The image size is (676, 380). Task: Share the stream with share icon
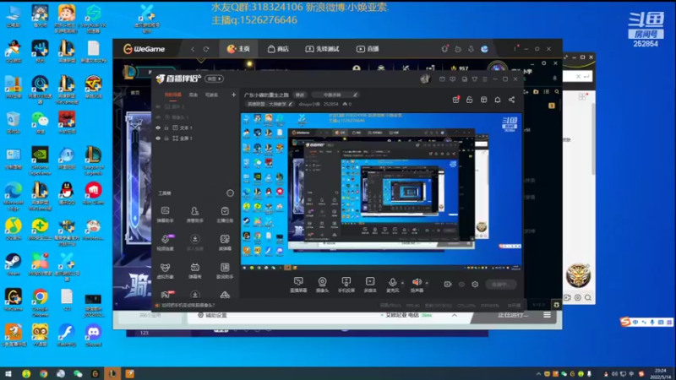(512, 100)
